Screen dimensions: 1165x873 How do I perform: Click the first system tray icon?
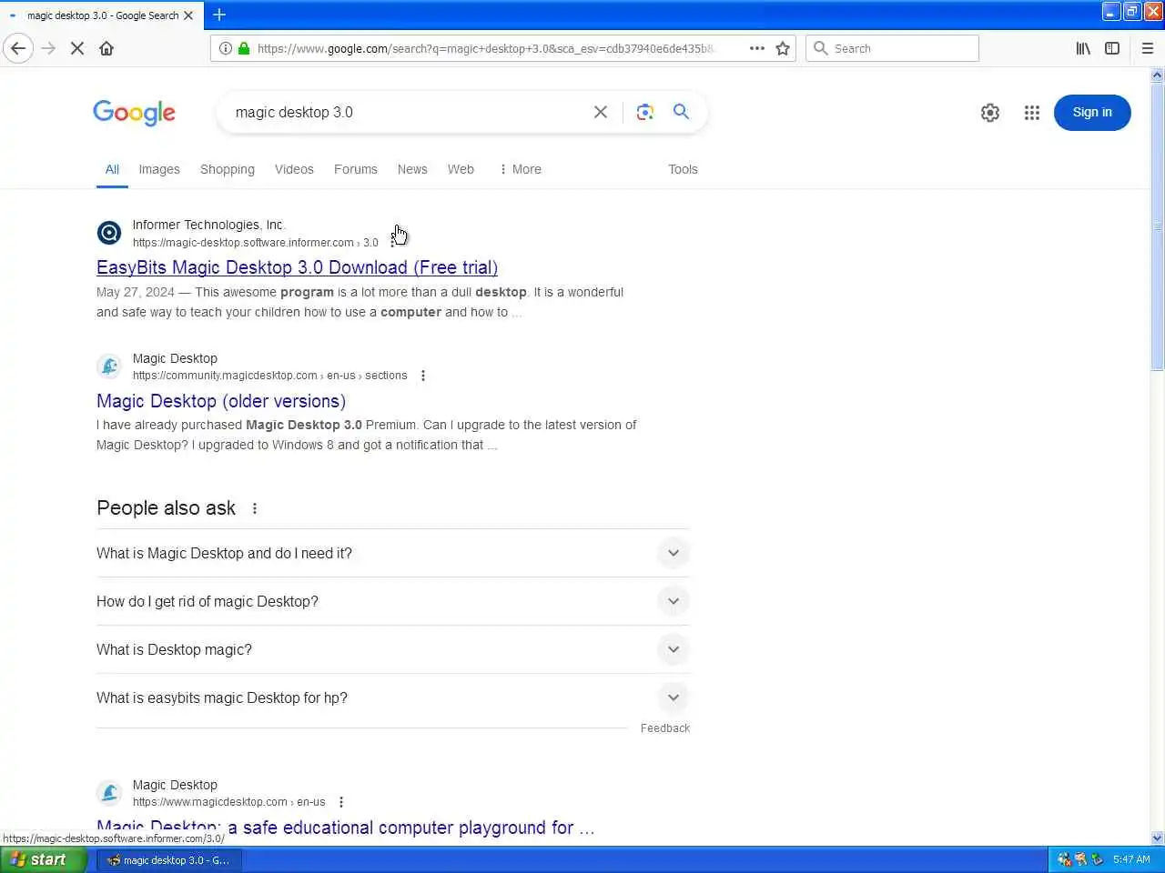(1064, 859)
